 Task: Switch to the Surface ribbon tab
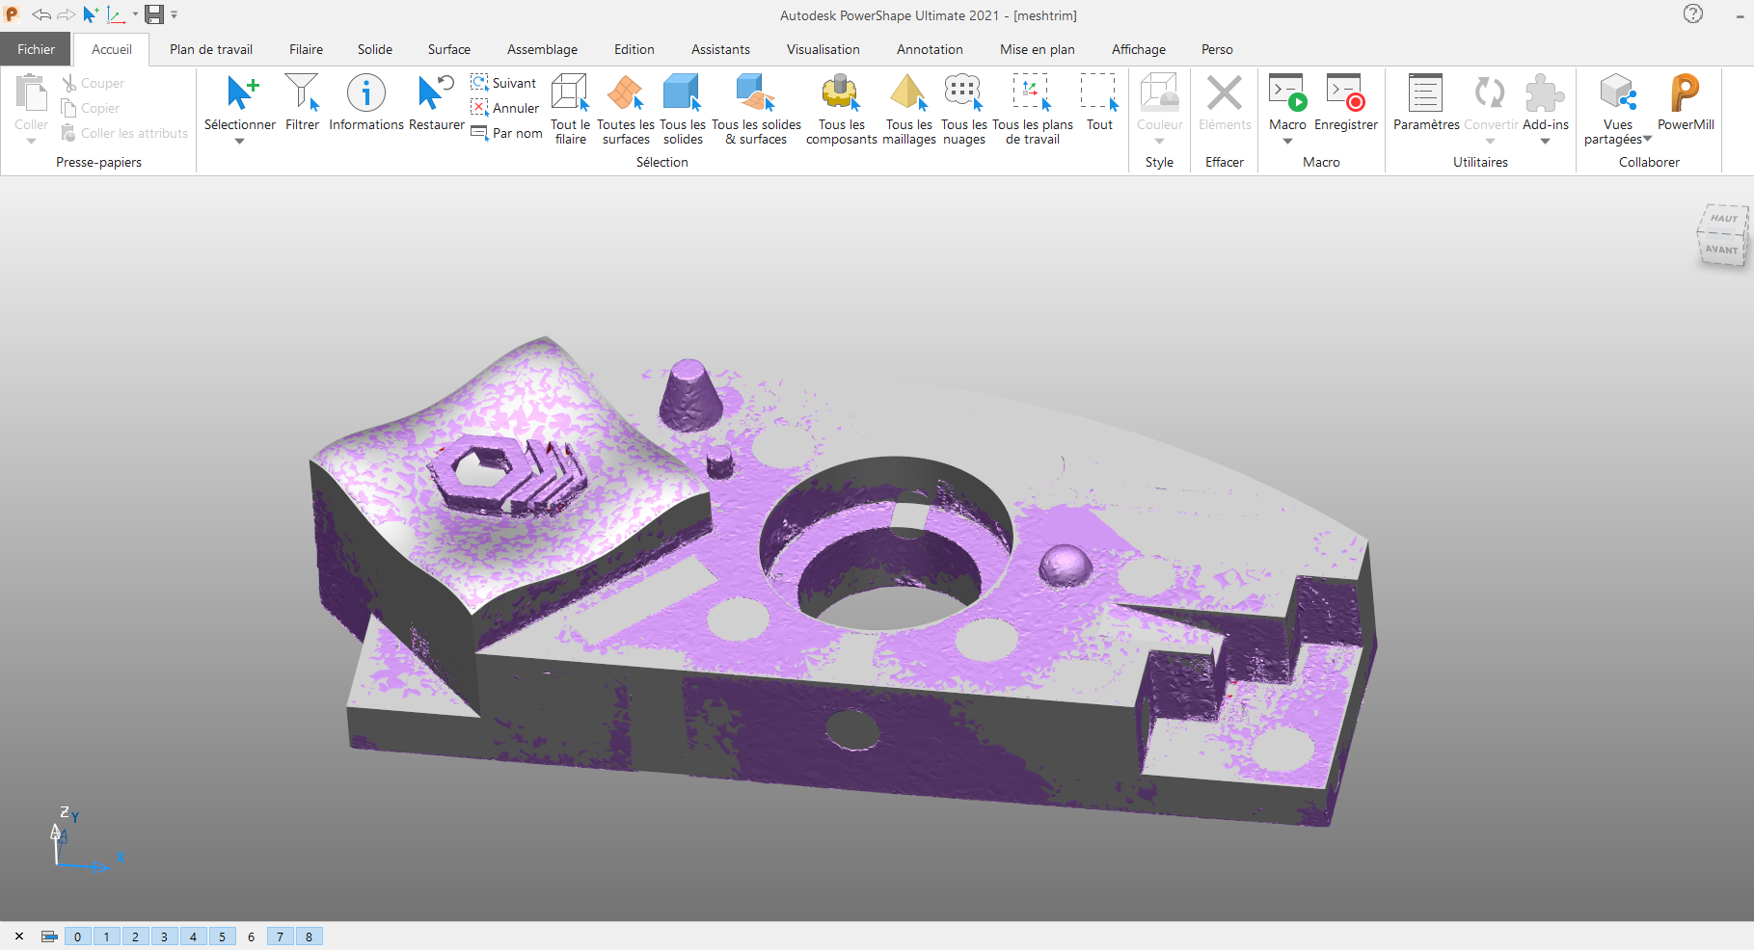448,49
